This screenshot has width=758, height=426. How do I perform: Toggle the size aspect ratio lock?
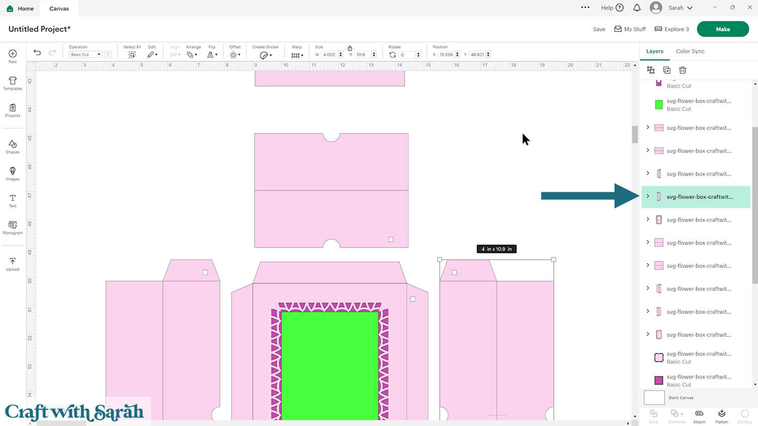point(350,48)
